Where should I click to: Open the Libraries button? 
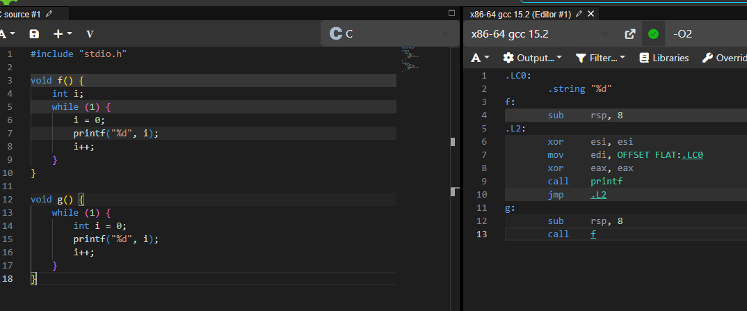[664, 58]
